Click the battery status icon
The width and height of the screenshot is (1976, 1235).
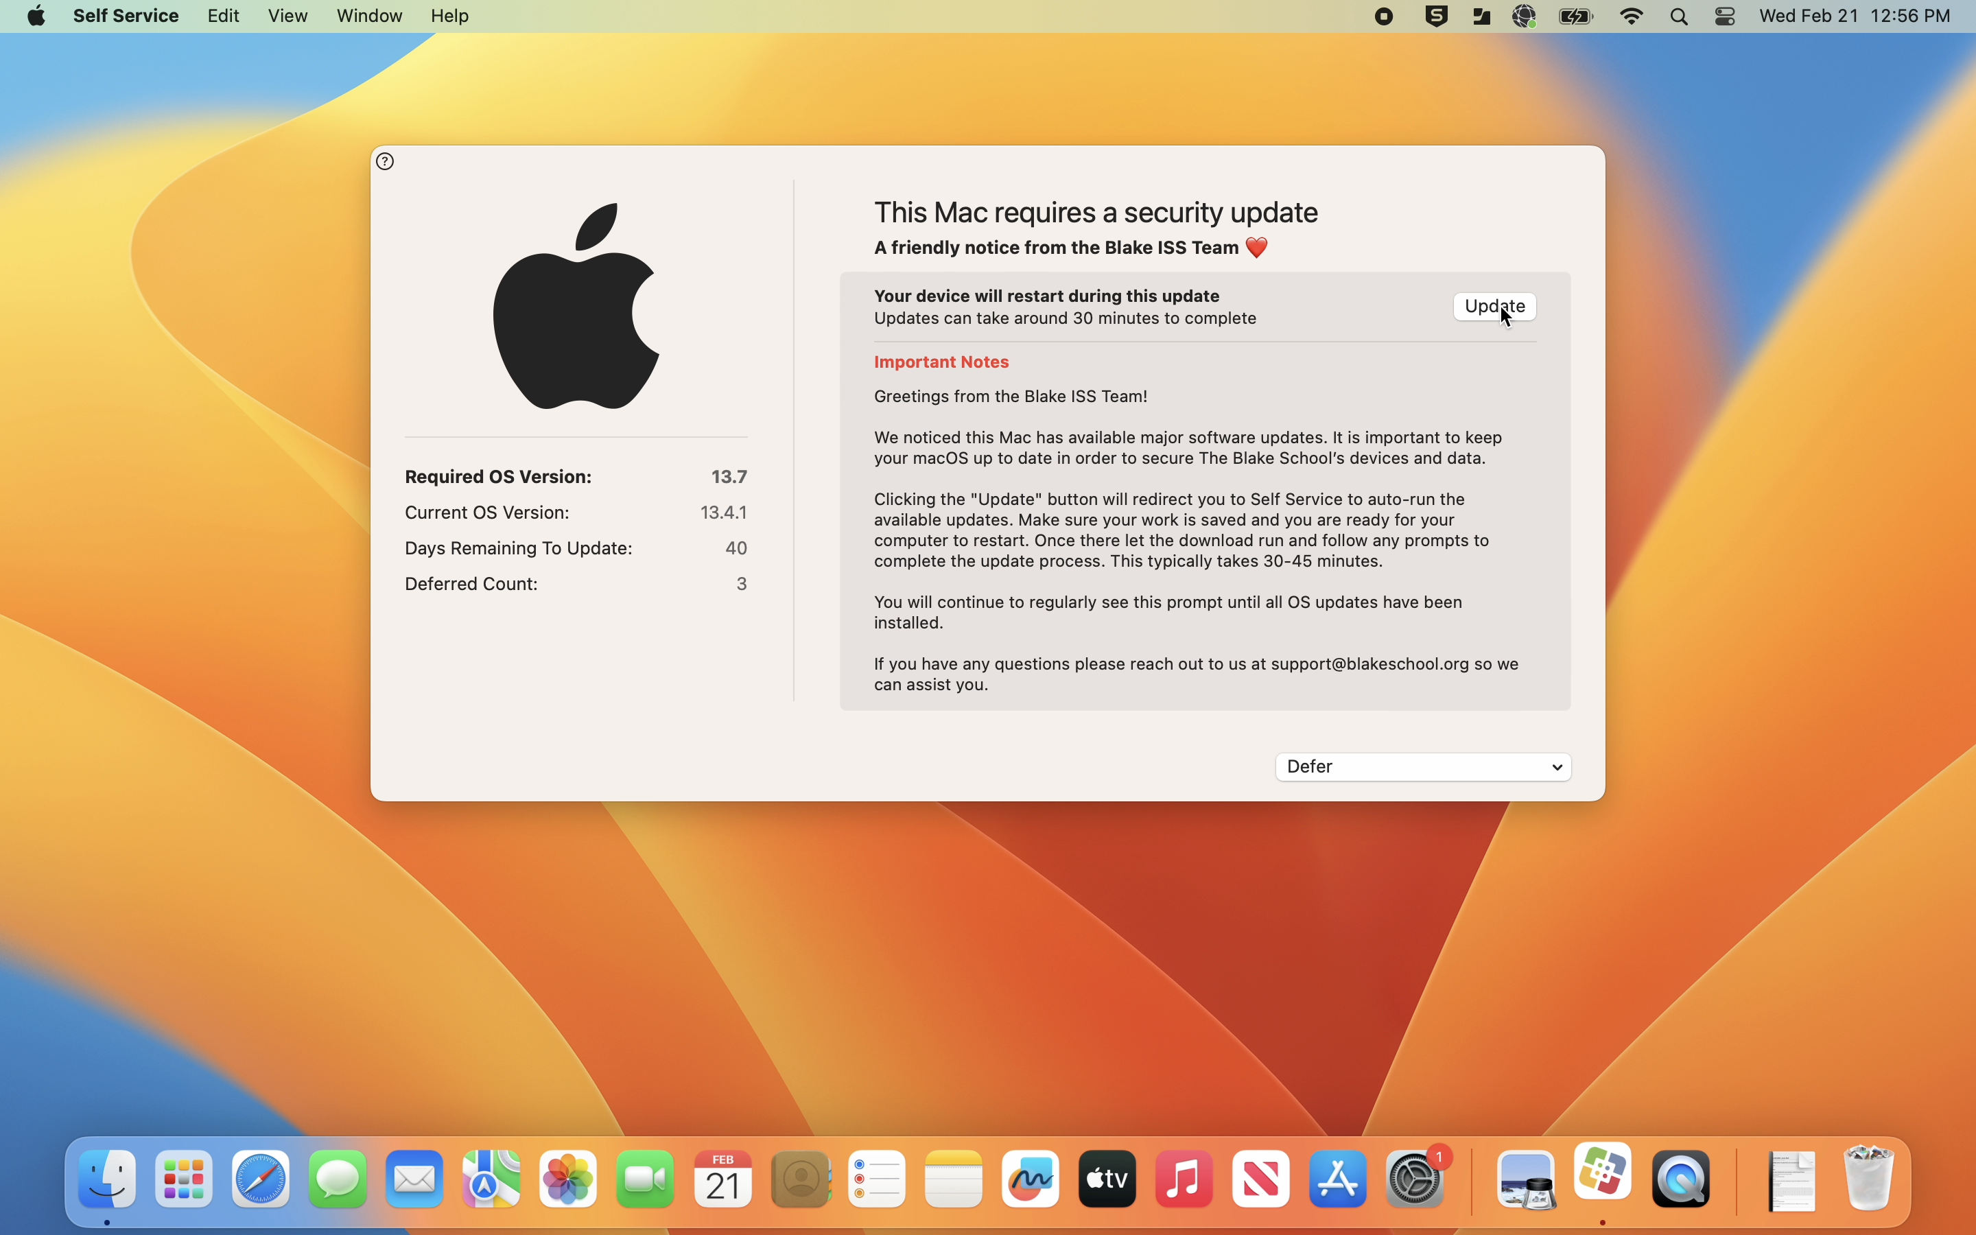[1576, 17]
